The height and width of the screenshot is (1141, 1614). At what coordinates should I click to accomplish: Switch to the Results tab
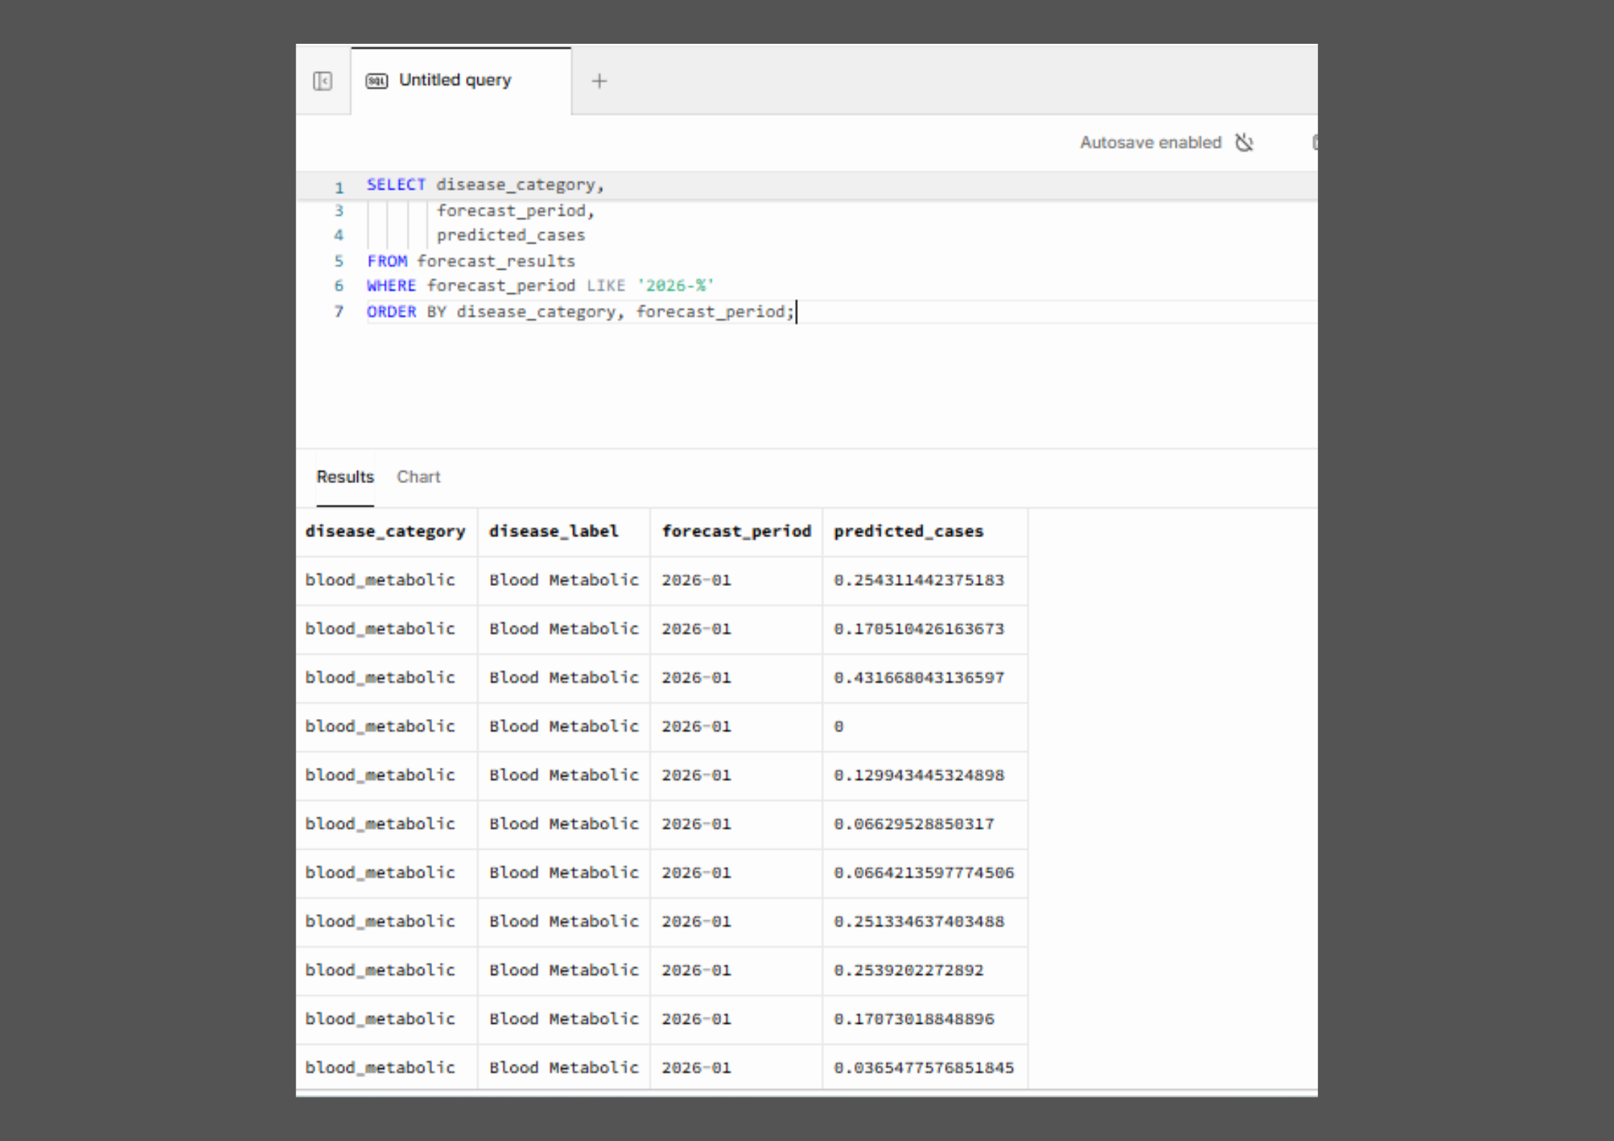pos(345,477)
